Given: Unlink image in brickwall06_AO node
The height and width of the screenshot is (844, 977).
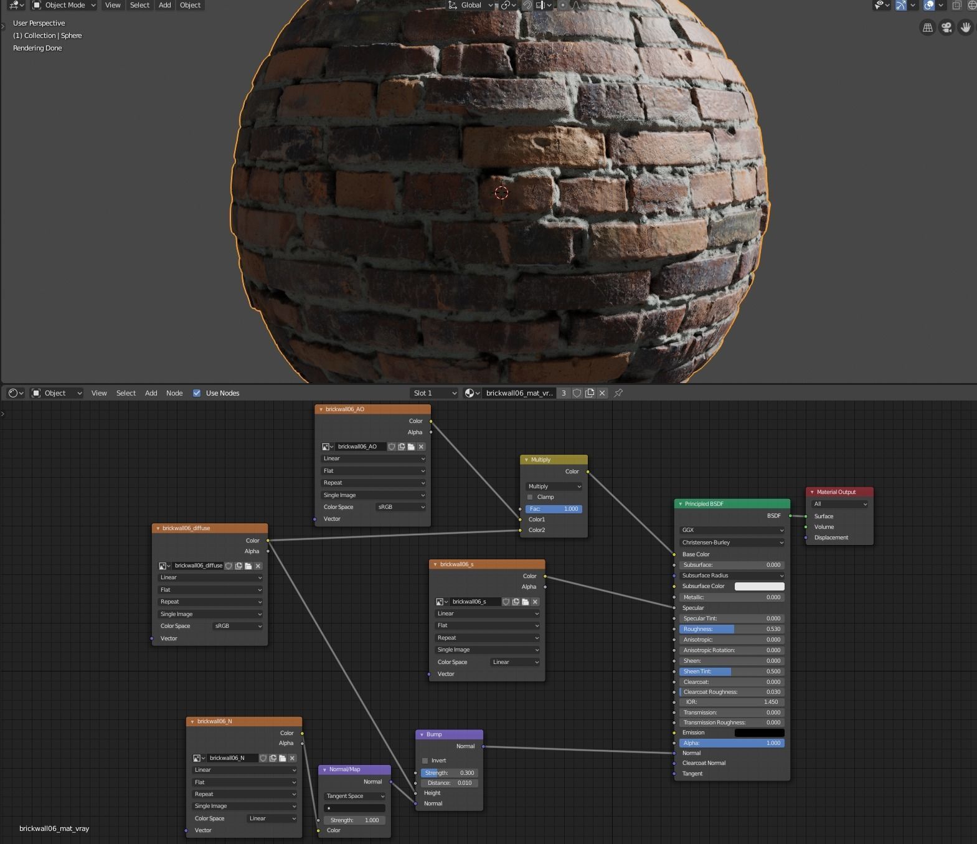Looking at the screenshot, I should click(421, 447).
